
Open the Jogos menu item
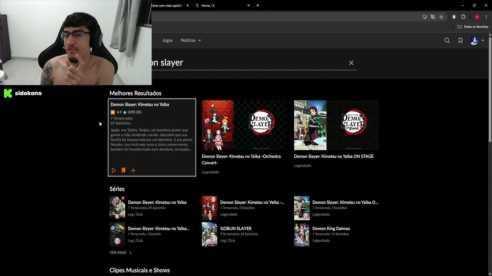click(167, 40)
